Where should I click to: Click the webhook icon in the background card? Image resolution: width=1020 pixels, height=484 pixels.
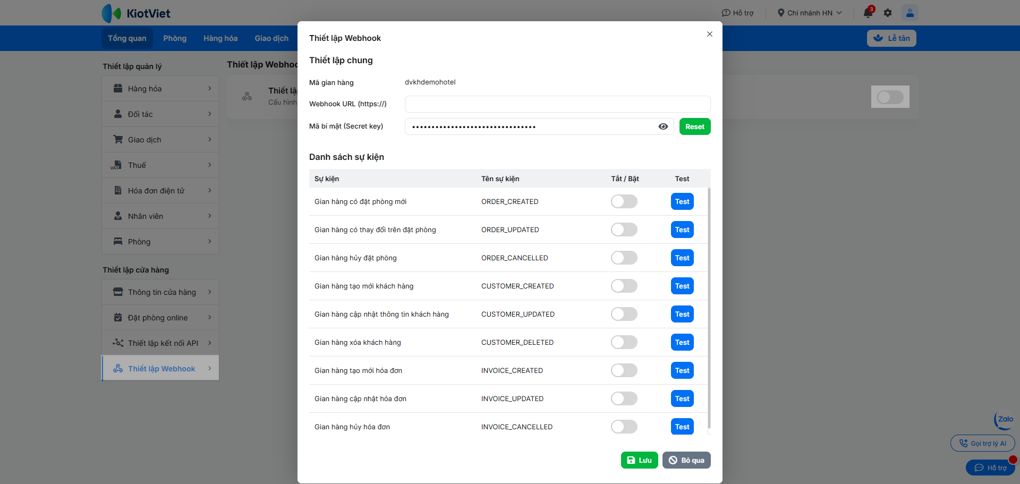click(247, 96)
